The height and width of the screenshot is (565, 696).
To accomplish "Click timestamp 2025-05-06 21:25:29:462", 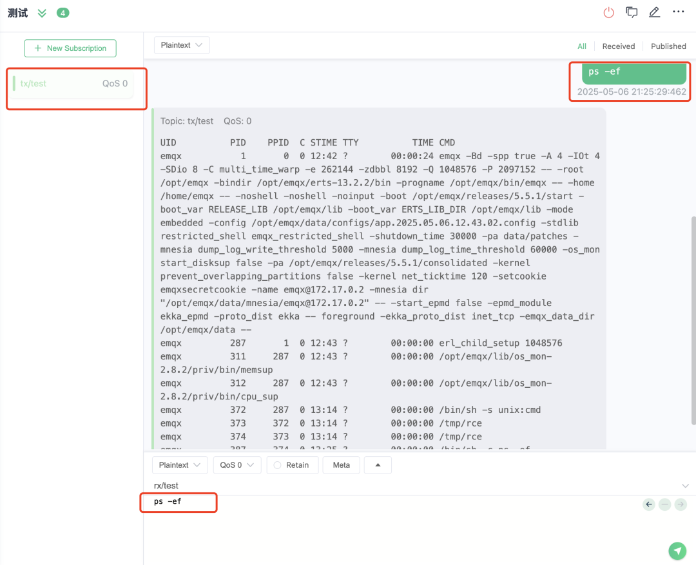I will [x=631, y=92].
